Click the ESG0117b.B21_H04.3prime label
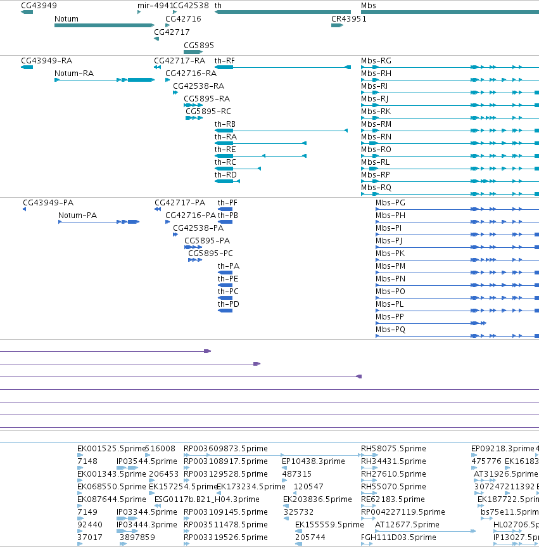 coord(206,499)
